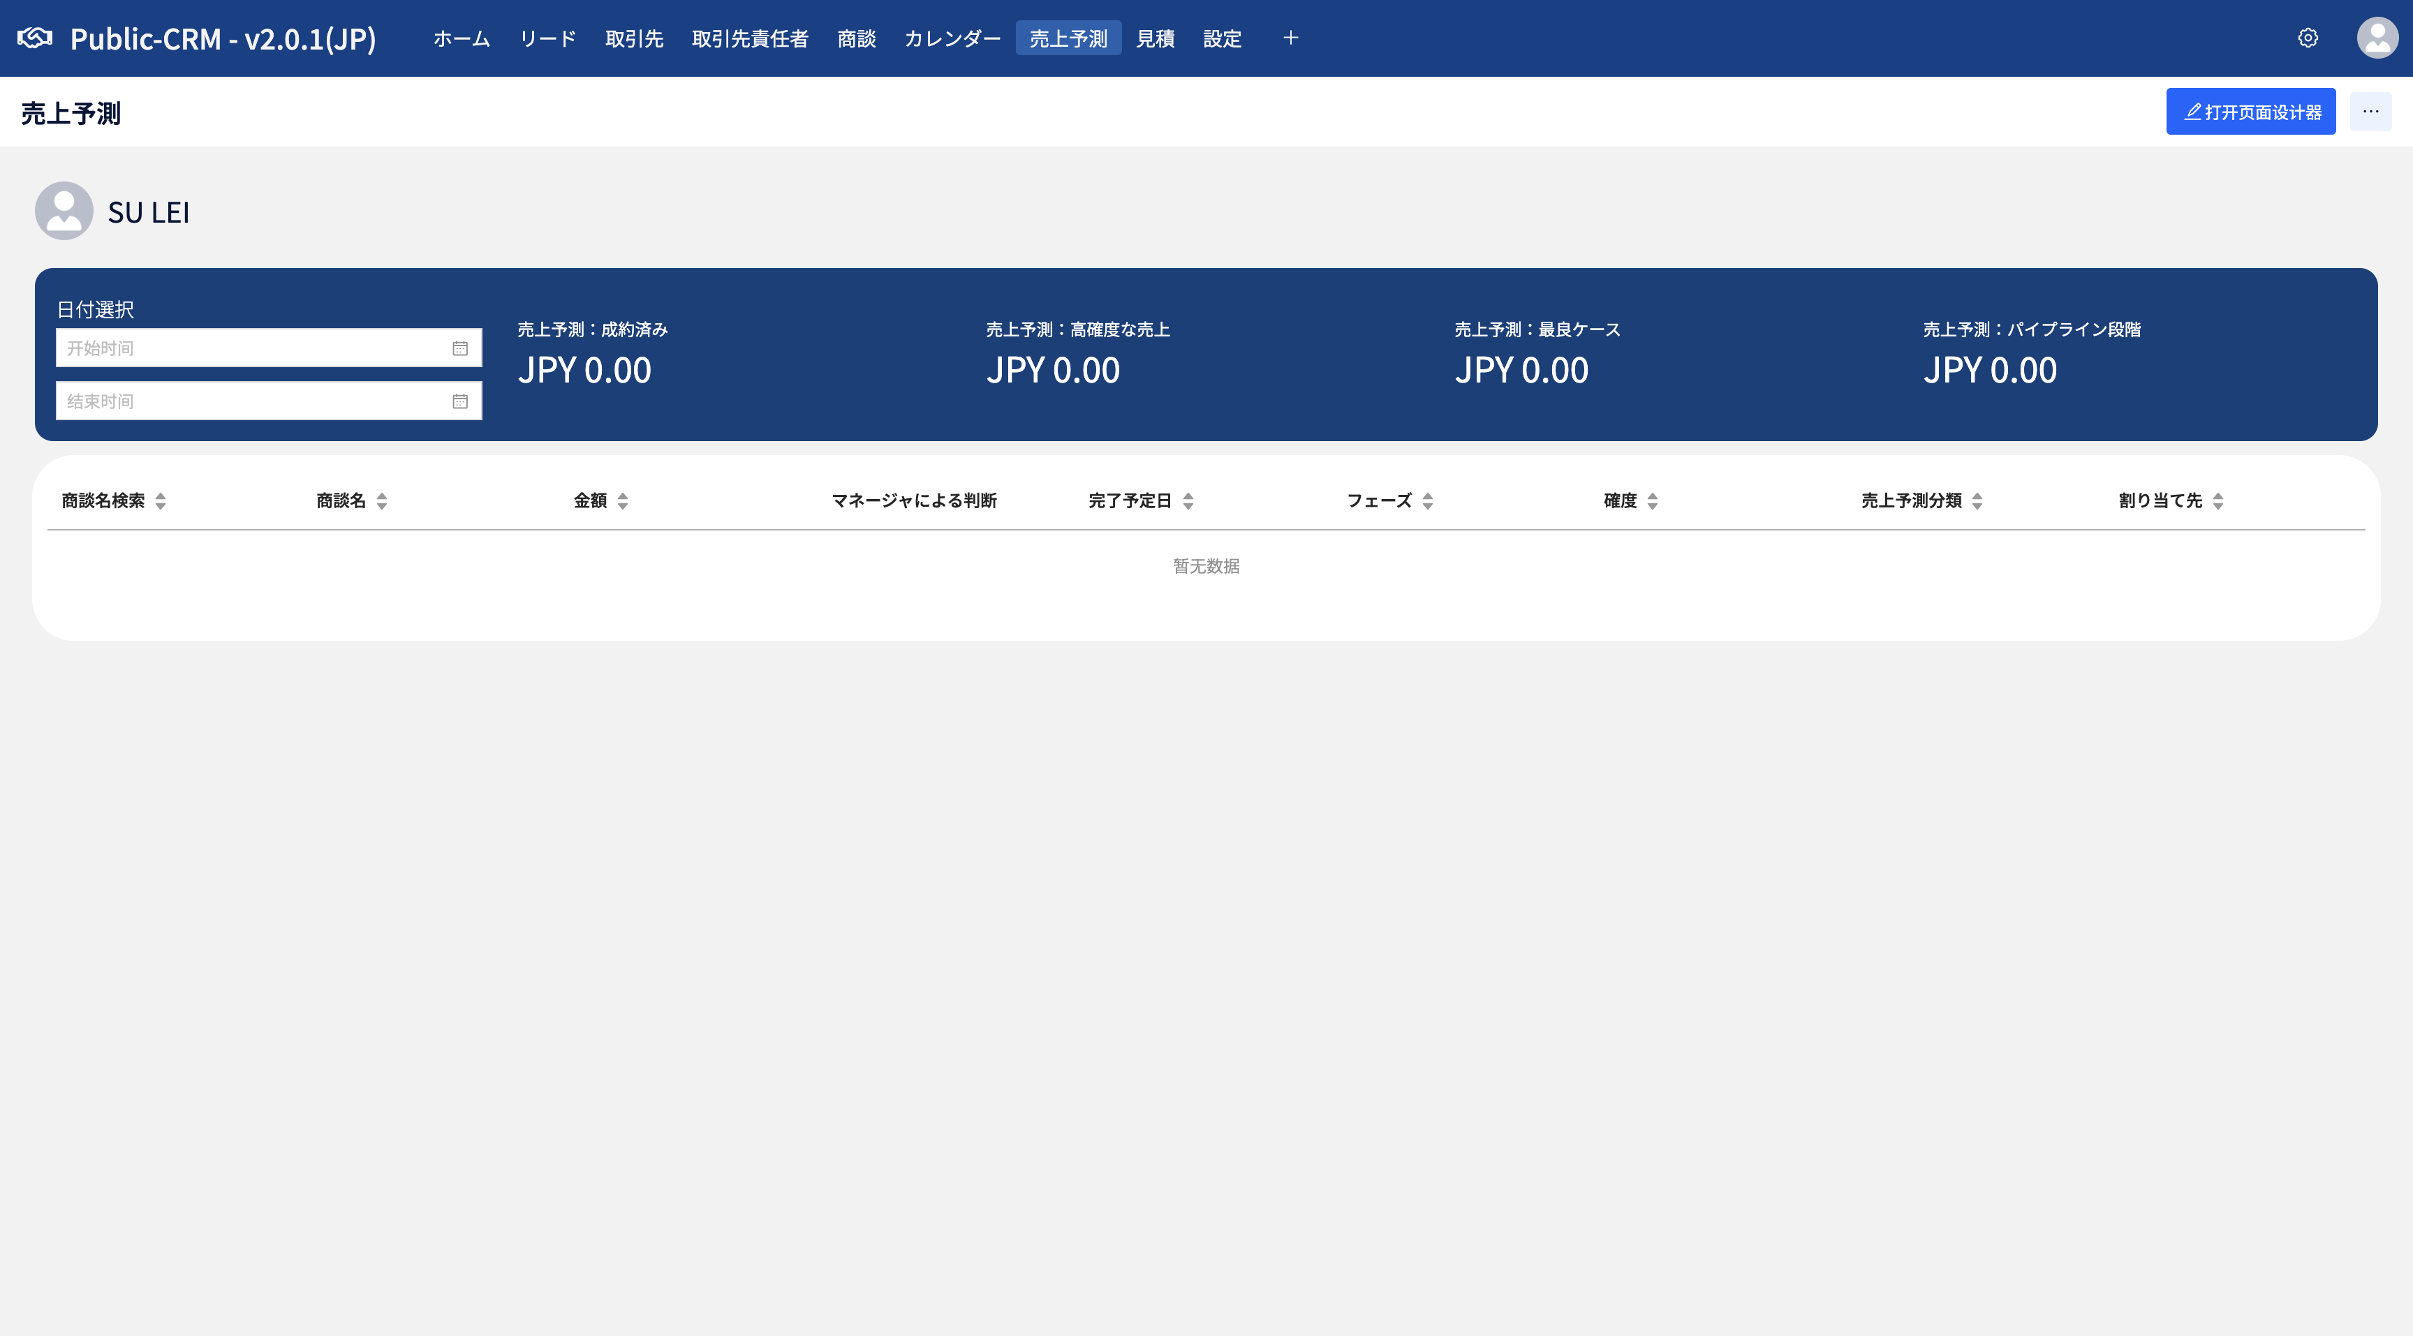Switch to the 見積 tab
Viewport: 2413px width, 1336px height.
tap(1155, 38)
